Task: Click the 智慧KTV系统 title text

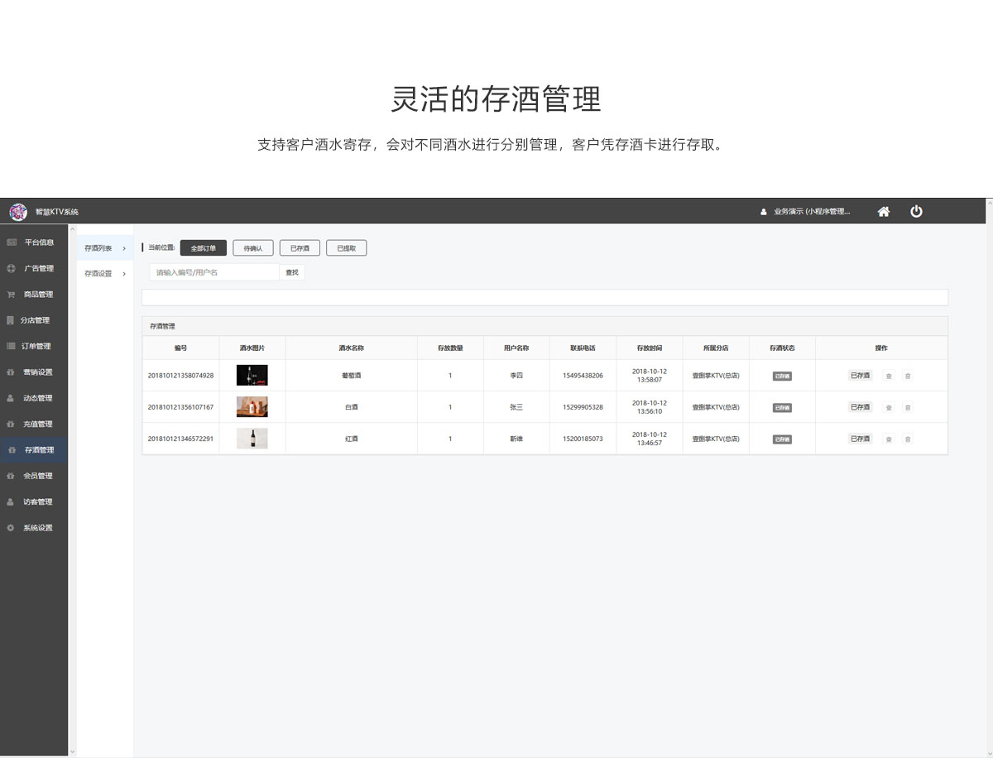Action: 57,213
